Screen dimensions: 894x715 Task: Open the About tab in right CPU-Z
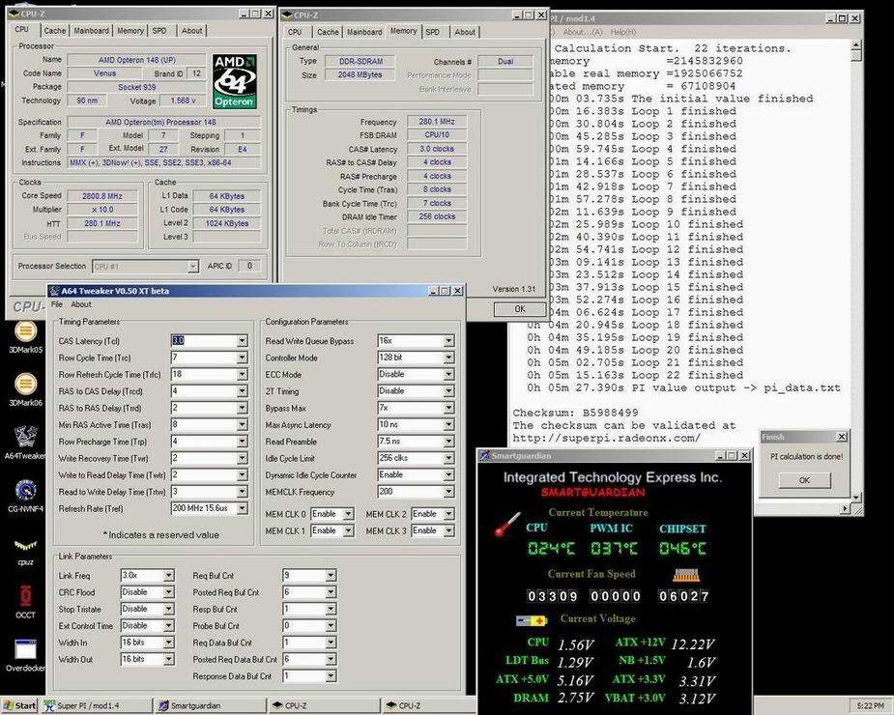pyautogui.click(x=465, y=32)
